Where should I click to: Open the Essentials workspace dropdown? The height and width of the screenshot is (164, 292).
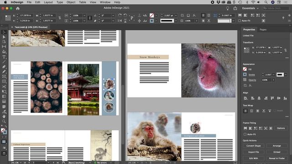[250, 8]
